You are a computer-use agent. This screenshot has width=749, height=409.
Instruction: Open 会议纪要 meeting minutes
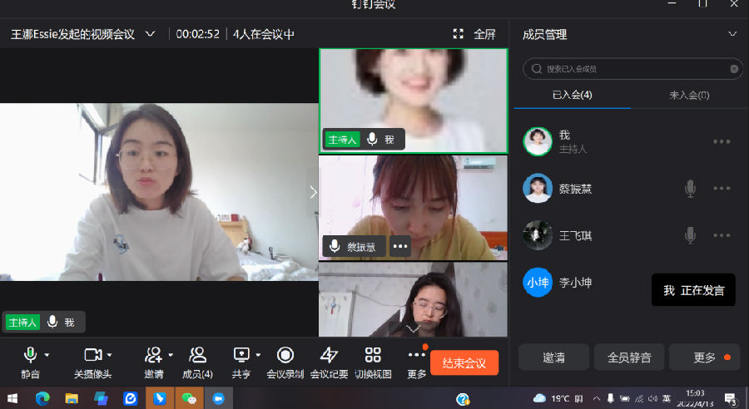click(330, 356)
